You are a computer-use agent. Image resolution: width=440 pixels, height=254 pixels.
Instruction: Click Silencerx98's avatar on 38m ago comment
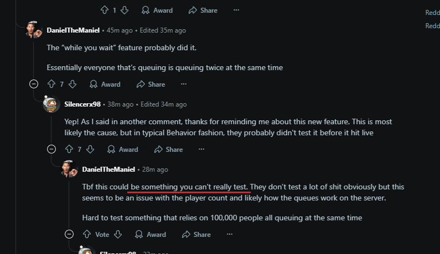[x=51, y=104]
